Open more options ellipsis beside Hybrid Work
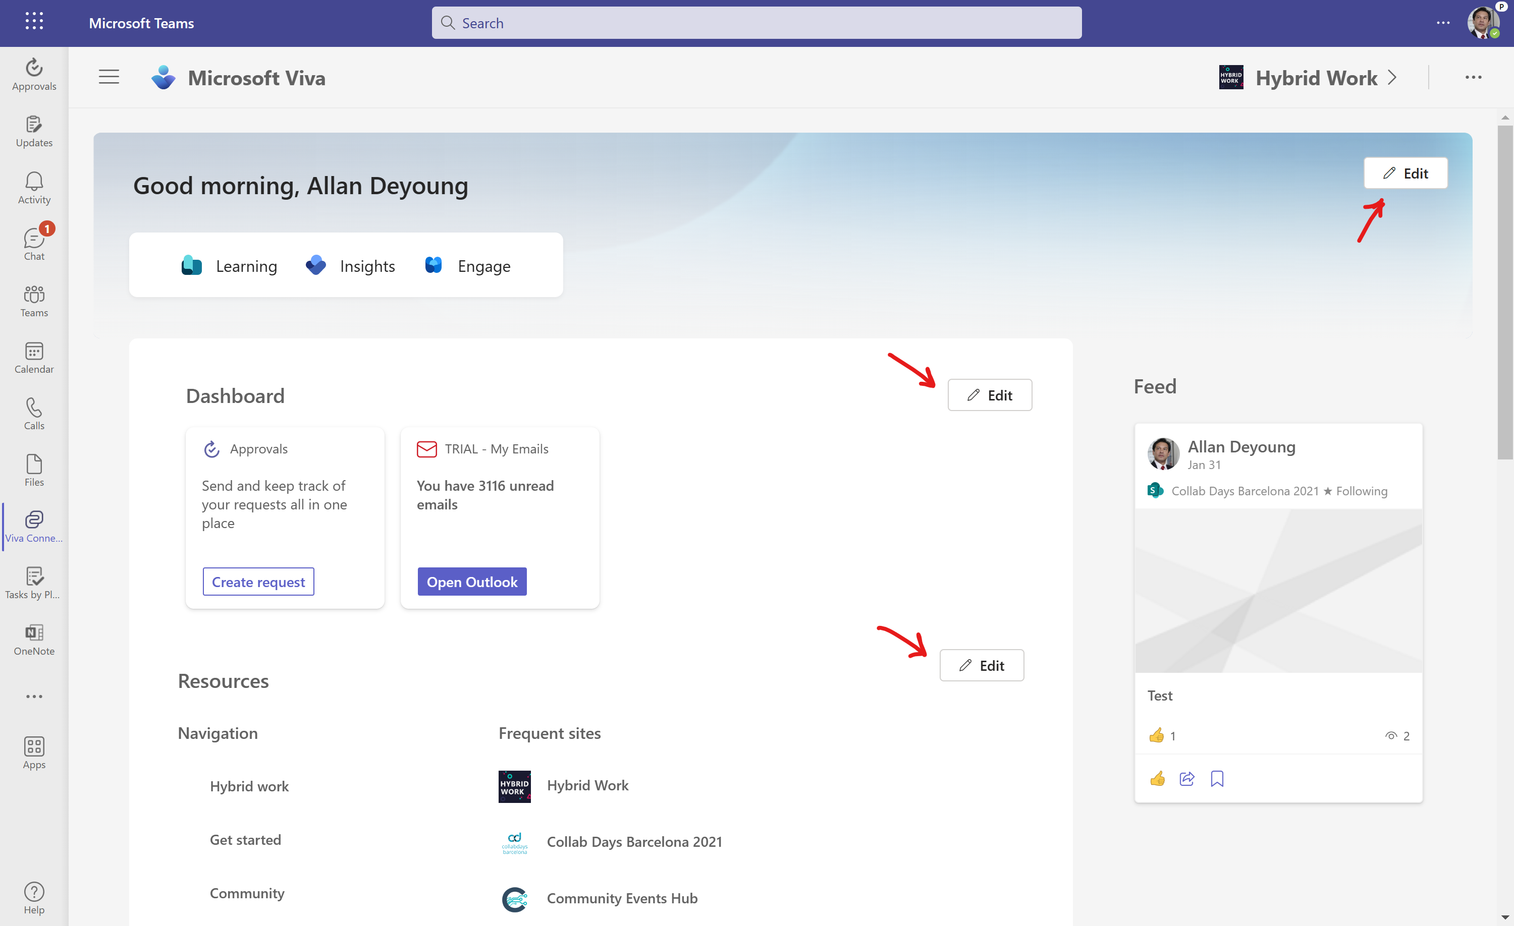Screen dimensions: 1514x926 tap(1473, 77)
